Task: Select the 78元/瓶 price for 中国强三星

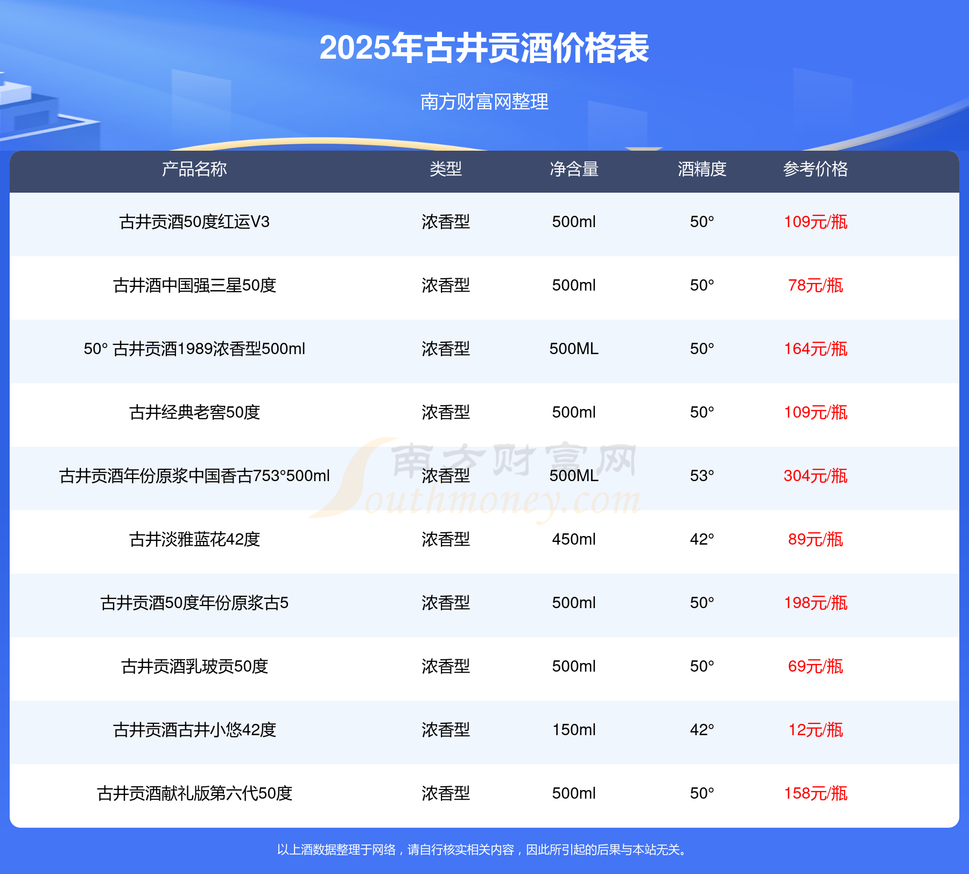Action: [x=816, y=285]
